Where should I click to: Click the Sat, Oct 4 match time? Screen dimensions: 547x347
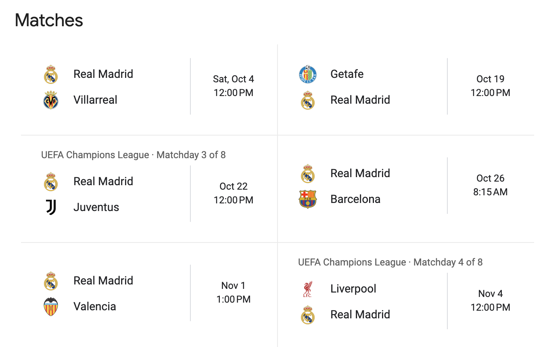(233, 86)
